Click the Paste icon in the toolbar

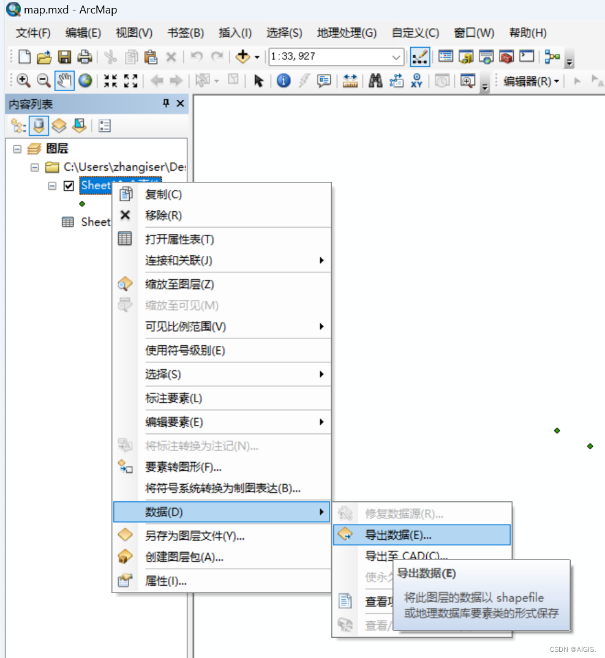150,57
